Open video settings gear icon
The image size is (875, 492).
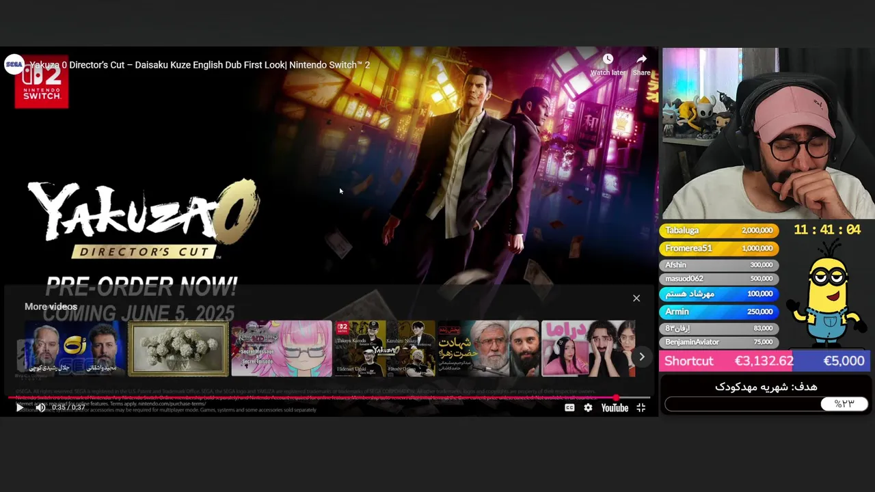[x=588, y=408]
